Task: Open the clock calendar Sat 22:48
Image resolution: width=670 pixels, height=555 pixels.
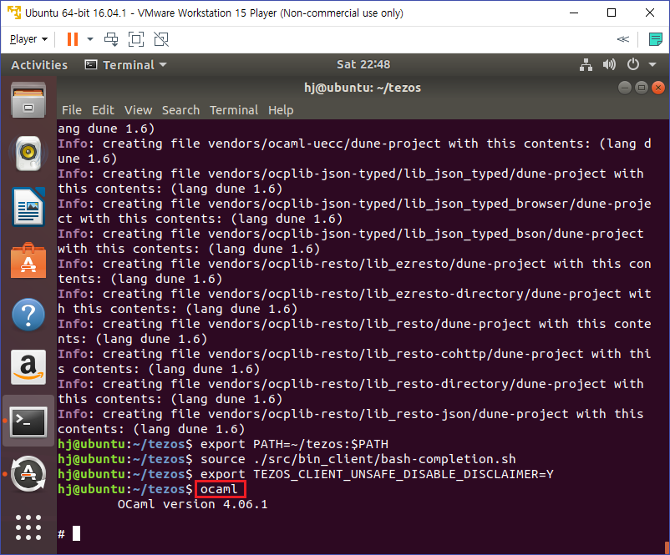Action: coord(363,64)
